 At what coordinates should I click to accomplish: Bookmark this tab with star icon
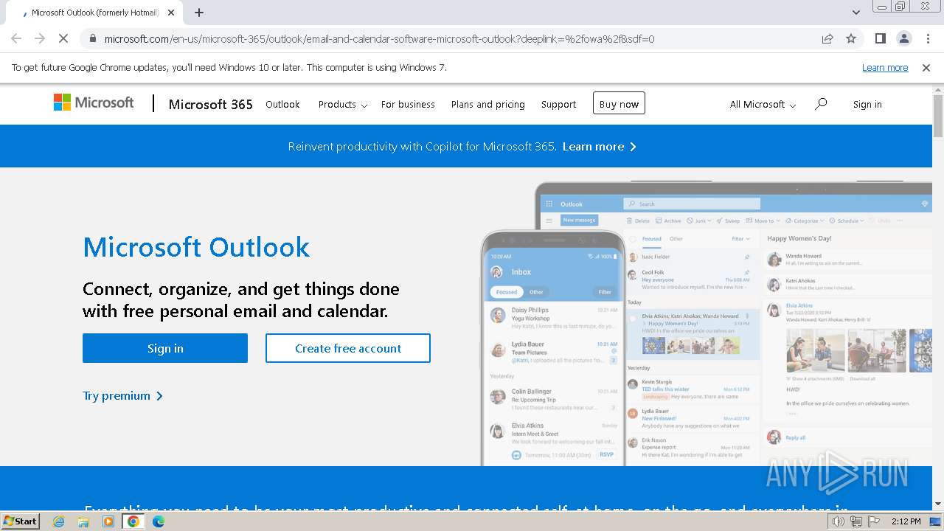tap(851, 38)
